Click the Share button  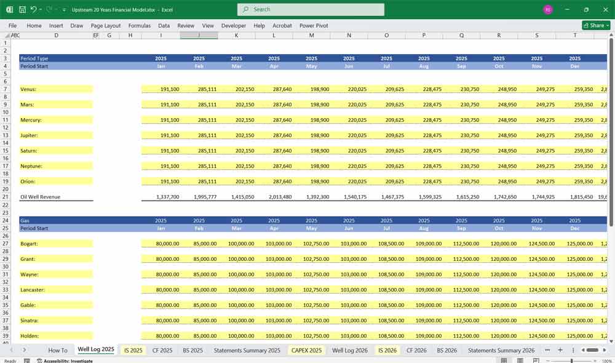(x=596, y=25)
